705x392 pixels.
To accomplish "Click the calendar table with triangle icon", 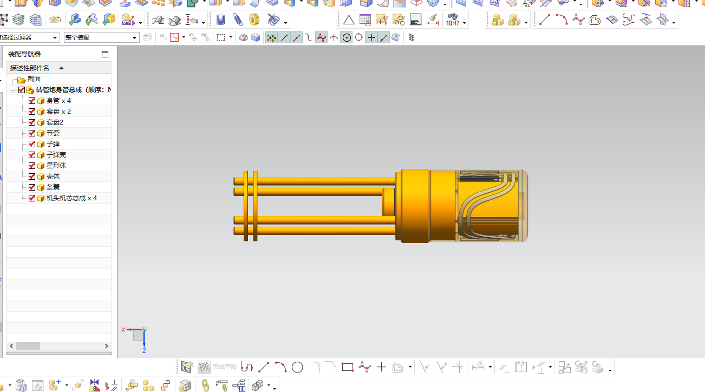I will click(365, 21).
